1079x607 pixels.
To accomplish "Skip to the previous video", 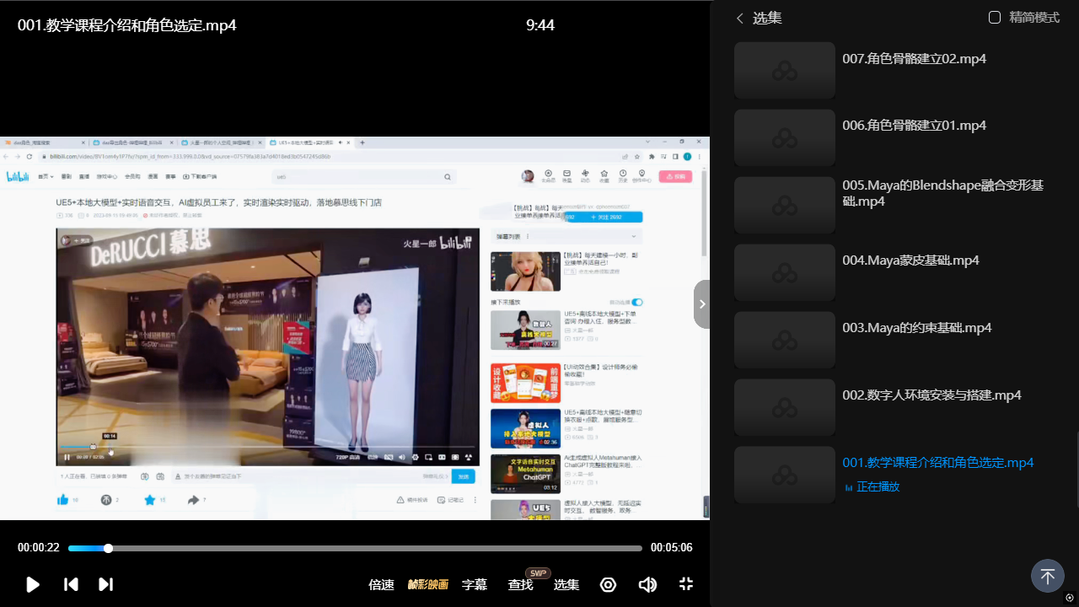I will pos(72,584).
